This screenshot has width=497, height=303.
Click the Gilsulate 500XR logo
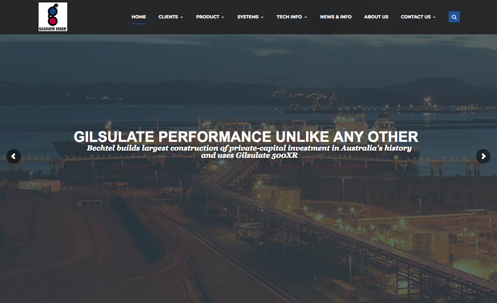pyautogui.click(x=53, y=17)
